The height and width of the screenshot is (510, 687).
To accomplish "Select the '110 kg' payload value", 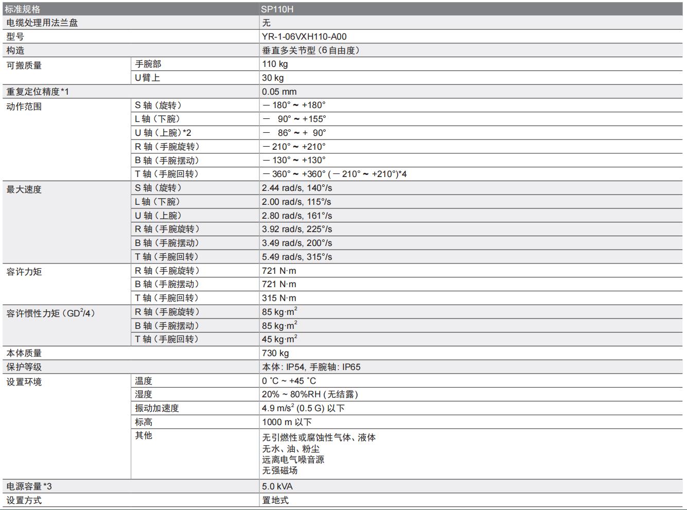I will pyautogui.click(x=275, y=64).
